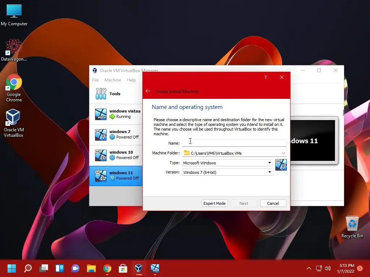Screen dimensions: 370x277
Task: Open the Help menu in VirtualBox Manager
Action: click(131, 80)
